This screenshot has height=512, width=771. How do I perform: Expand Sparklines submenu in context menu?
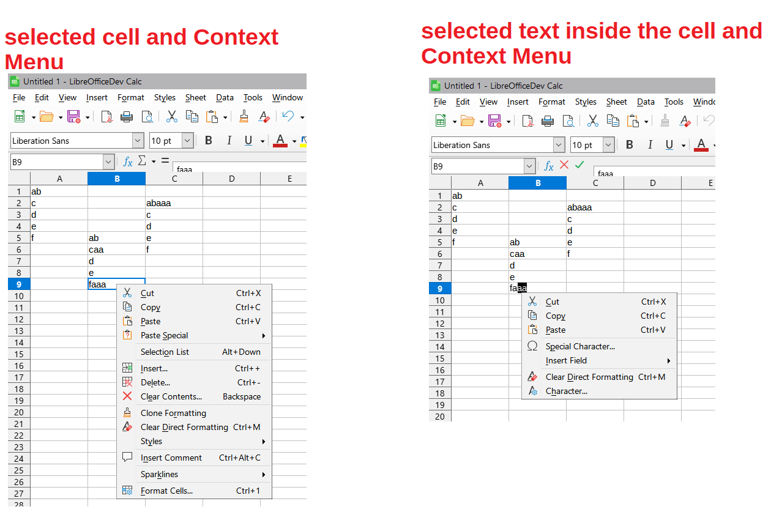(x=194, y=474)
